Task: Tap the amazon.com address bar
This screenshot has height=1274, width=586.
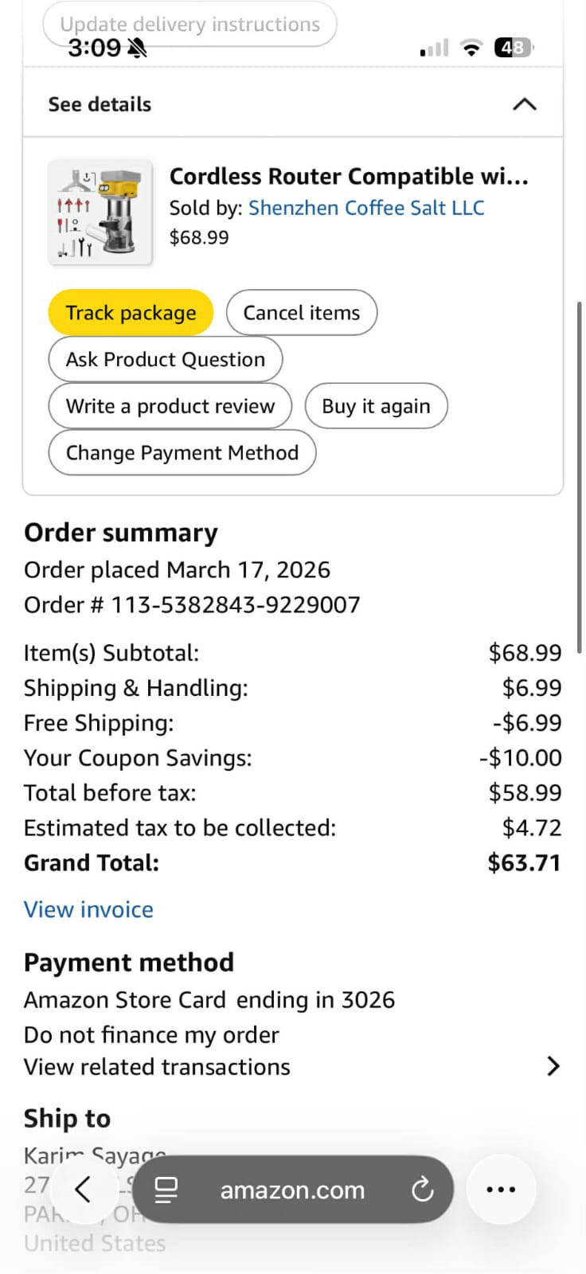Action: (292, 1190)
